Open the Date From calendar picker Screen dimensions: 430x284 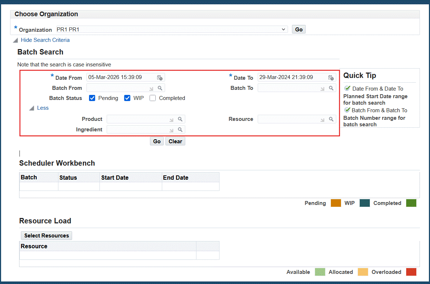coord(160,78)
